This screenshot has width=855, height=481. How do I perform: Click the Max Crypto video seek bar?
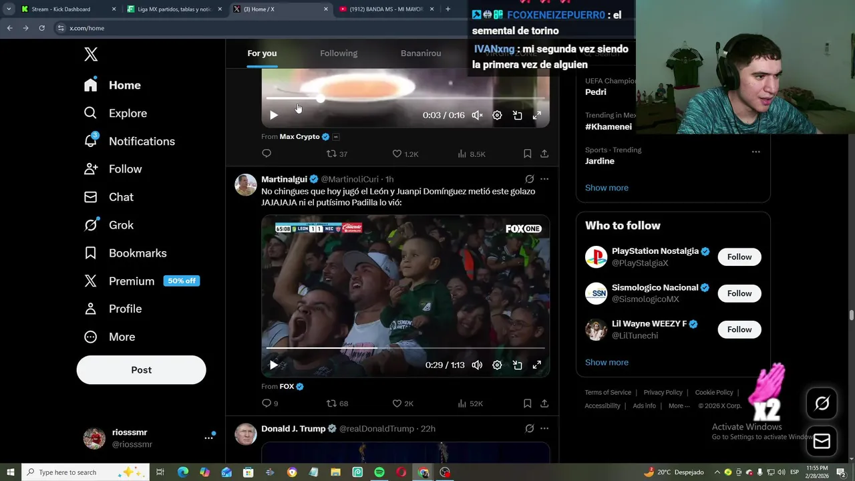click(x=405, y=98)
